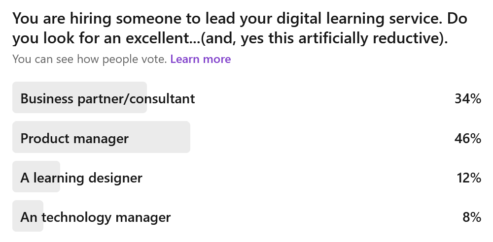Click the A learning designer gray bar

click(36, 177)
